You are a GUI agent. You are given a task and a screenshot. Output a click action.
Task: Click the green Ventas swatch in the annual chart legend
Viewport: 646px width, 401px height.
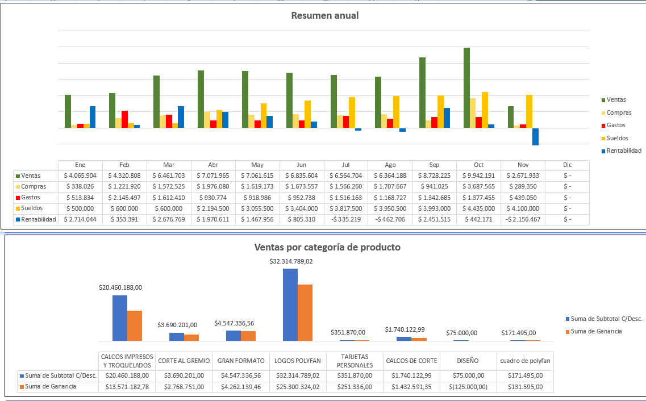point(603,100)
